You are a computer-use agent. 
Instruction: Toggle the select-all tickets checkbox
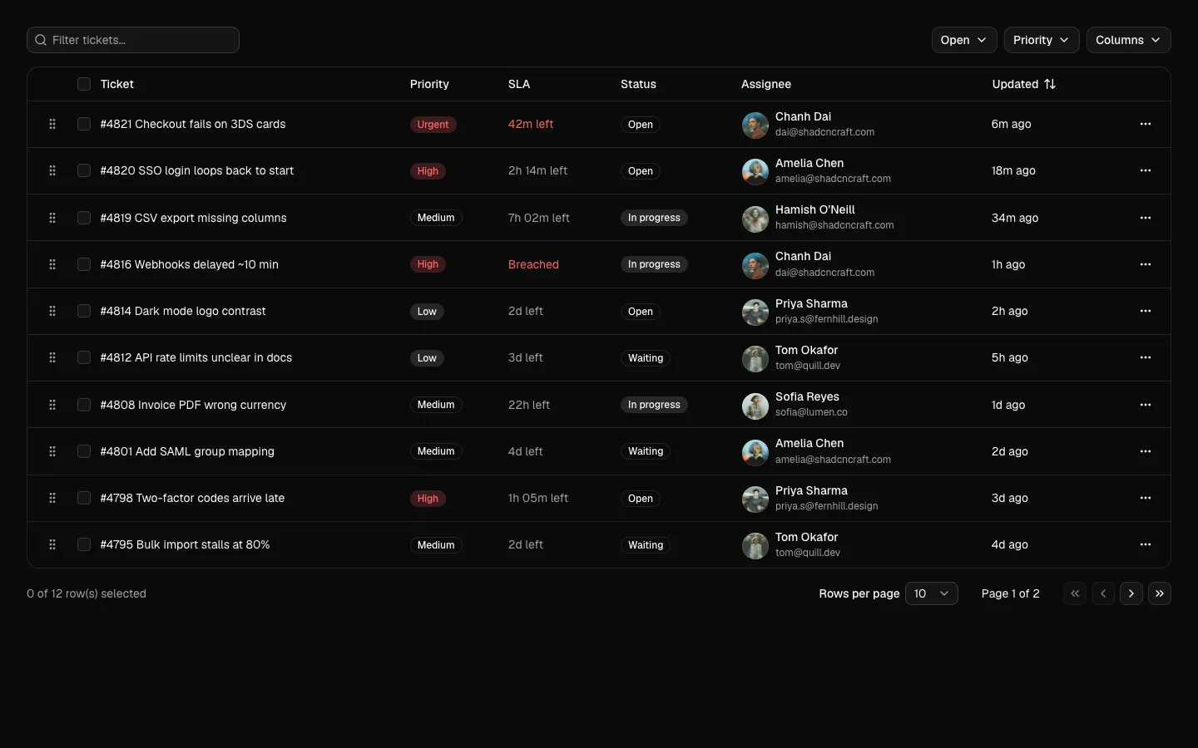(x=84, y=84)
